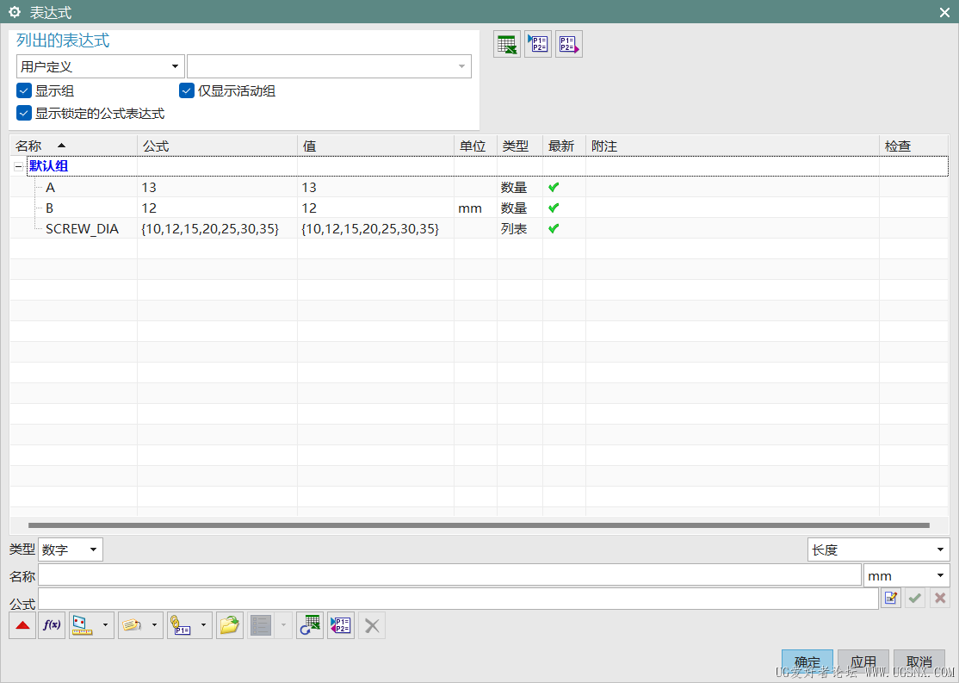
Task: Toggle the 仅显示活动组 checkbox
Action: coord(187,91)
